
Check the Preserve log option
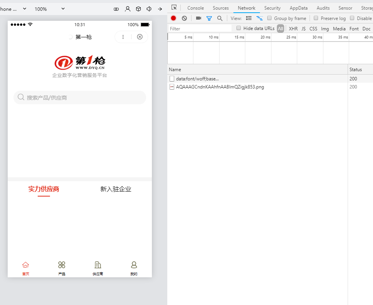tap(316, 18)
